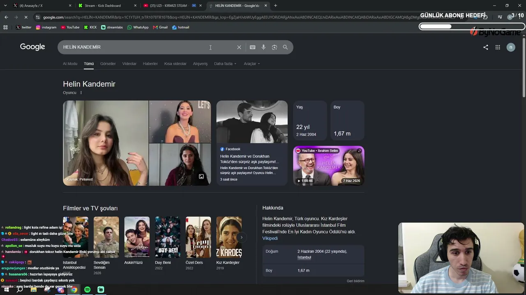Switch to the AI Modu tab

[70, 64]
